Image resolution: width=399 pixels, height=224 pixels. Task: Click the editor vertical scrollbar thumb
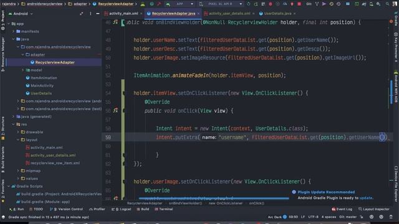pos(392,91)
